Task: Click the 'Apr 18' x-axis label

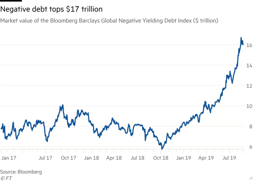Action: point(114,158)
